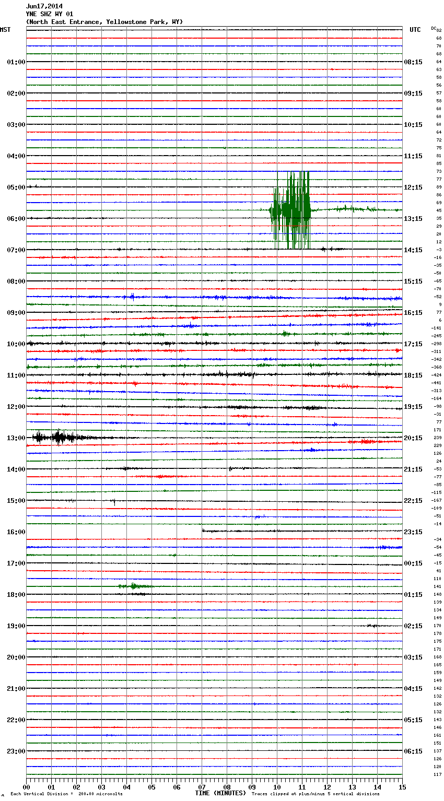Click the 10:00 MST time label

[16, 344]
